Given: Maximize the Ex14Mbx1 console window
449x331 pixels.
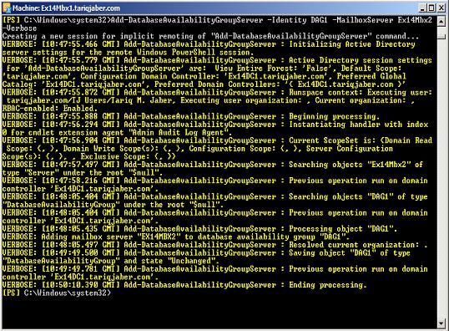Looking at the screenshot, I should [x=432, y=8].
